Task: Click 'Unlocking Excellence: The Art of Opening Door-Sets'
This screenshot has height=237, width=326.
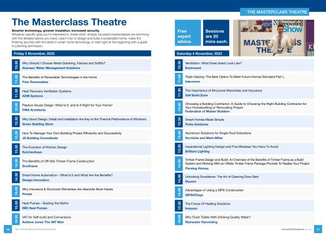Action: [222, 177]
